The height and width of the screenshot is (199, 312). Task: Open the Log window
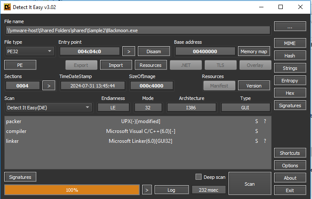tap(171, 190)
